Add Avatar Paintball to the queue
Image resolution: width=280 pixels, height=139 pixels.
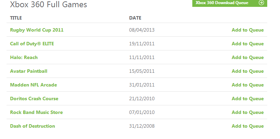248,71
